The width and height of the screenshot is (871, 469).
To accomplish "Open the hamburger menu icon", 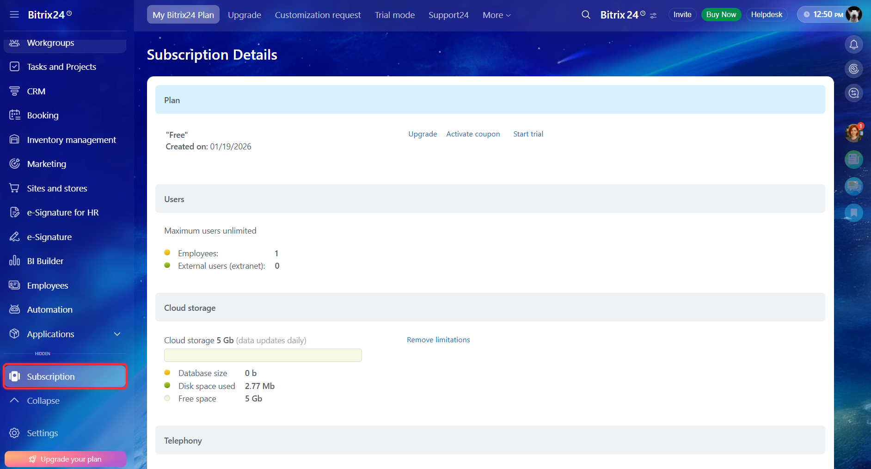I will (14, 15).
